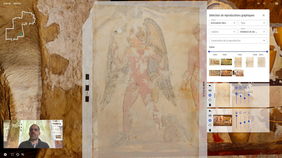Reset the view with the bottom-left history icon
This screenshot has width=282, height=158.
[x=17, y=155]
